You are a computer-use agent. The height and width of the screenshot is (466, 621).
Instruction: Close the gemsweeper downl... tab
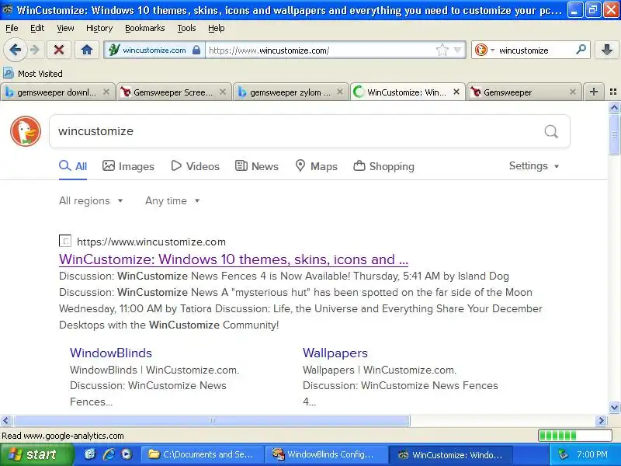pos(106,92)
